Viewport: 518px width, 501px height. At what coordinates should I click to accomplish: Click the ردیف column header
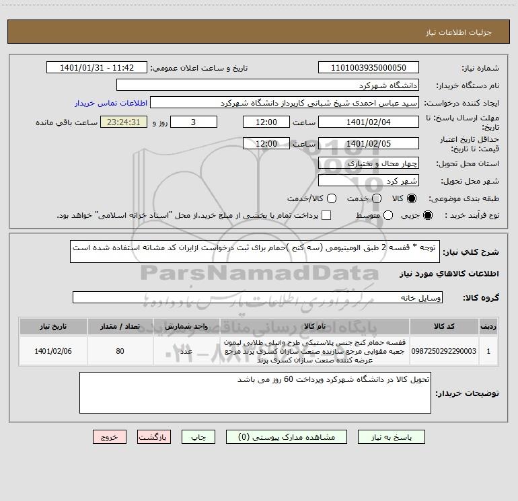488,326
